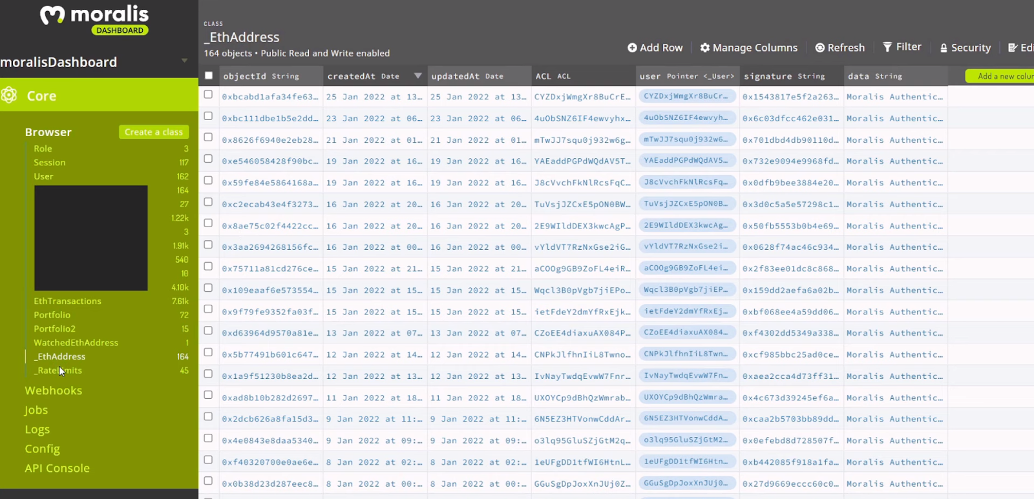Tick checkbox beside 0xc2ecab43e4f3273
This screenshot has width=1034, height=499.
[x=208, y=202]
